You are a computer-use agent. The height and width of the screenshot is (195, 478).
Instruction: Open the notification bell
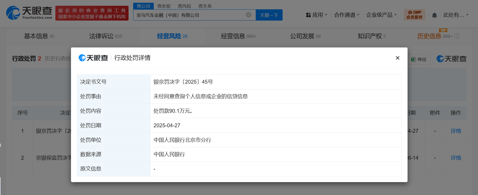pyautogui.click(x=434, y=15)
